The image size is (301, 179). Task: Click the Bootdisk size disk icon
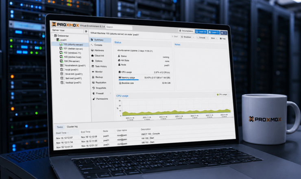(120, 83)
